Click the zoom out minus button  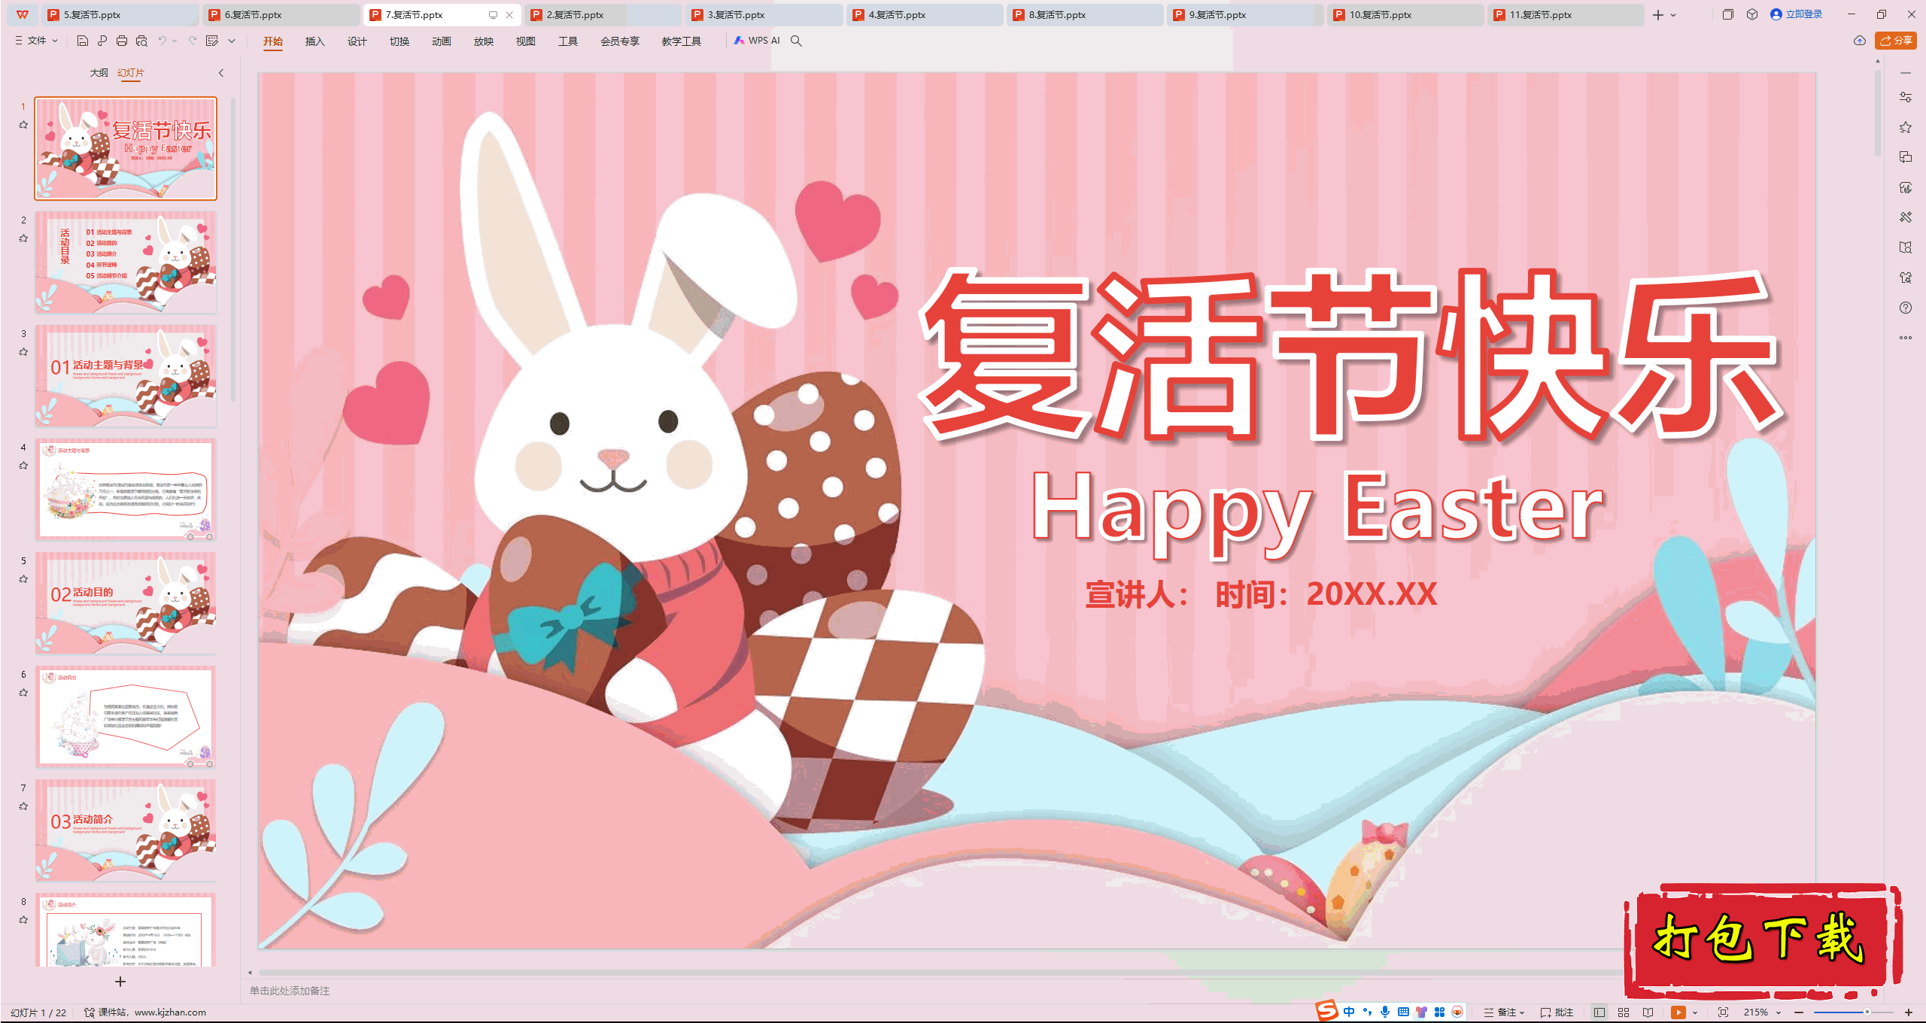[x=1799, y=1012]
